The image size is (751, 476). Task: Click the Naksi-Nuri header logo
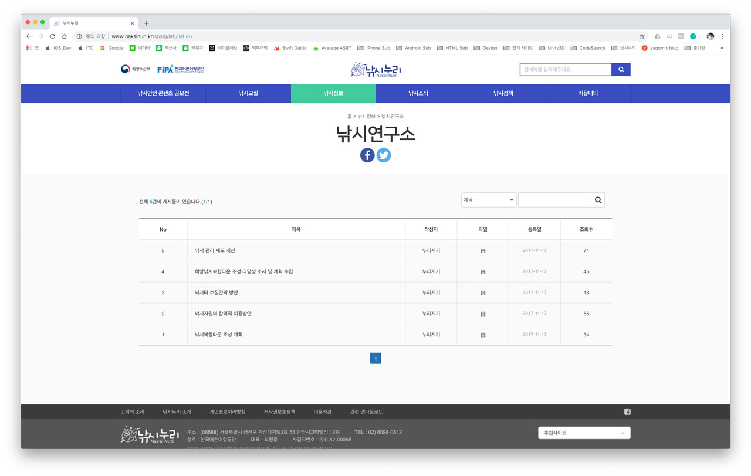click(375, 70)
